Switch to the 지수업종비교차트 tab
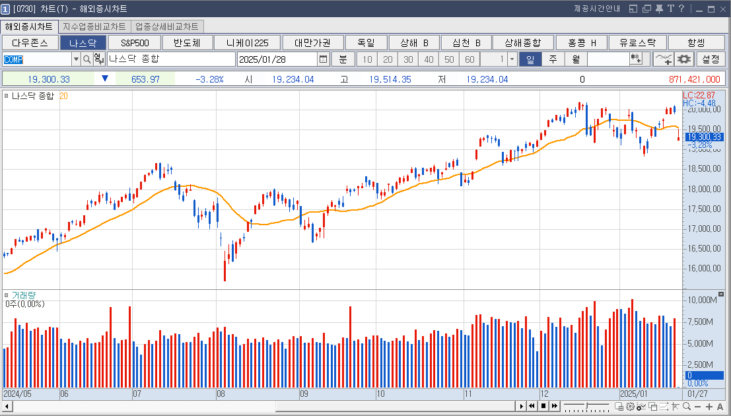Viewport: 731px width, 416px height. point(94,26)
